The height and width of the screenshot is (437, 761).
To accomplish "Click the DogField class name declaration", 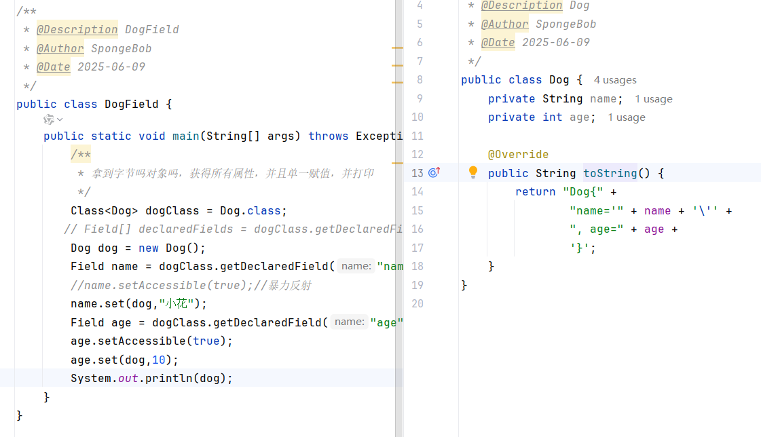I will click(132, 104).
